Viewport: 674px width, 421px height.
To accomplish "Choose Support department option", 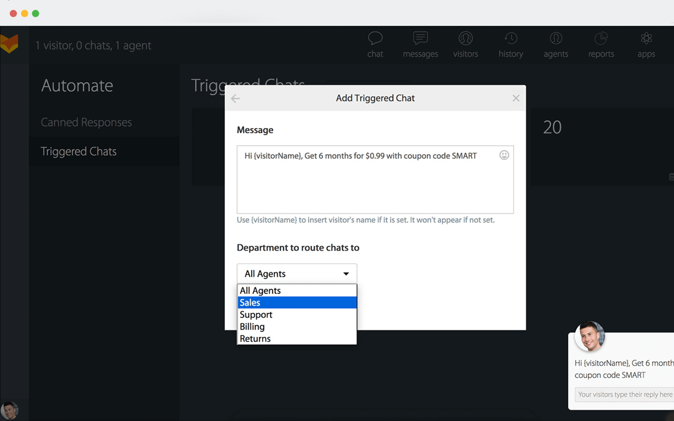I will (x=297, y=314).
